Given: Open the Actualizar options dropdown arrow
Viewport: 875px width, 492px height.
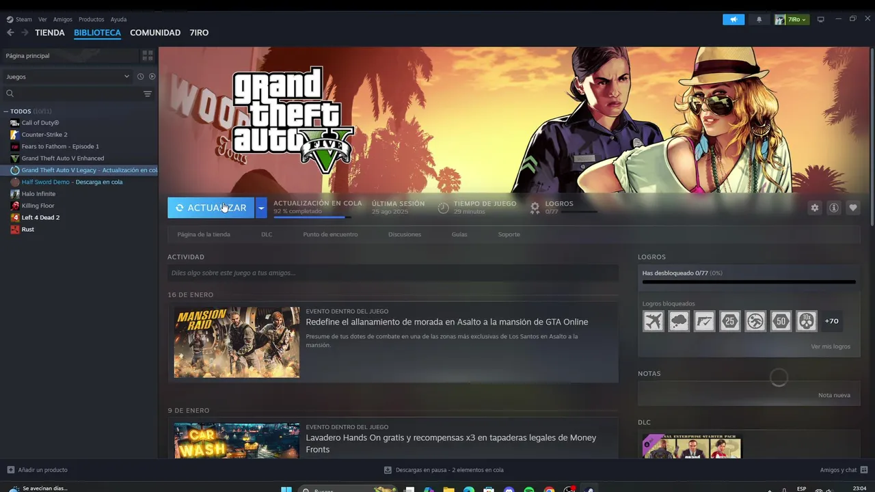Looking at the screenshot, I should [261, 208].
